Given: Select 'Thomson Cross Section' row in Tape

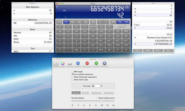Looking at the screenshot, I should coord(153,38).
